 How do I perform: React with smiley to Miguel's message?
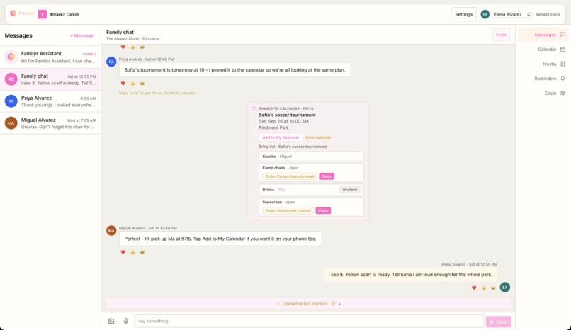point(142,252)
